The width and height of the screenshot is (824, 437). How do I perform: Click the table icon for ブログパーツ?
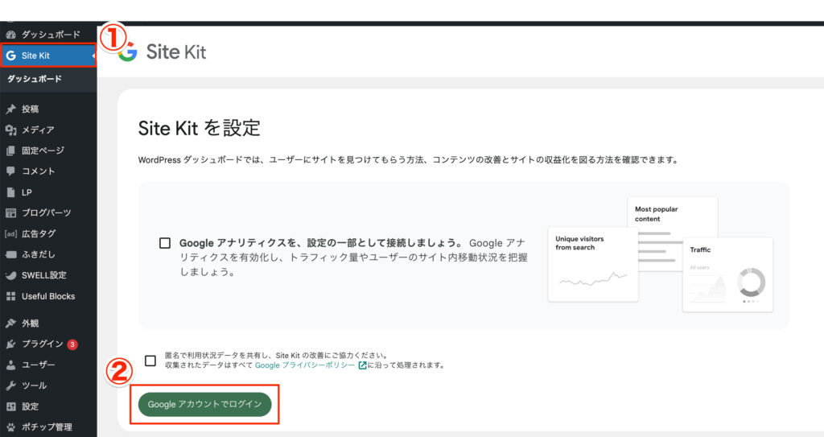[x=10, y=213]
